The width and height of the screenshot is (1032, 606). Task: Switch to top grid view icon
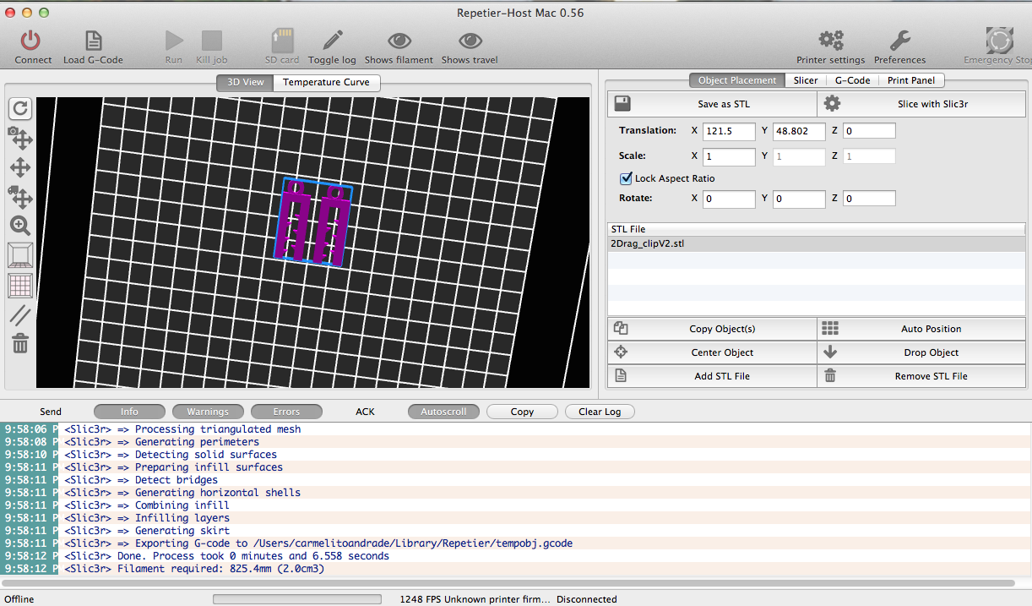[20, 285]
